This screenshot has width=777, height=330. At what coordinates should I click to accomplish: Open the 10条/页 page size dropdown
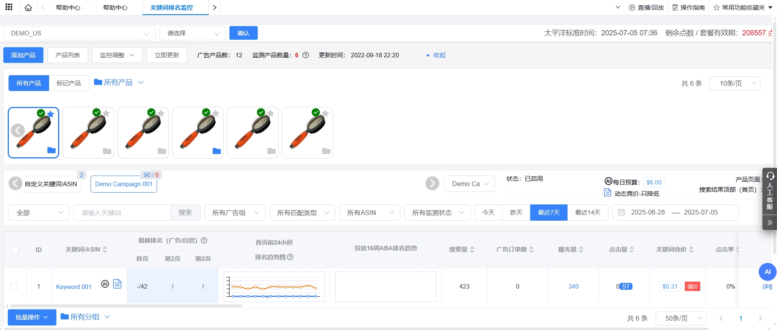point(734,84)
